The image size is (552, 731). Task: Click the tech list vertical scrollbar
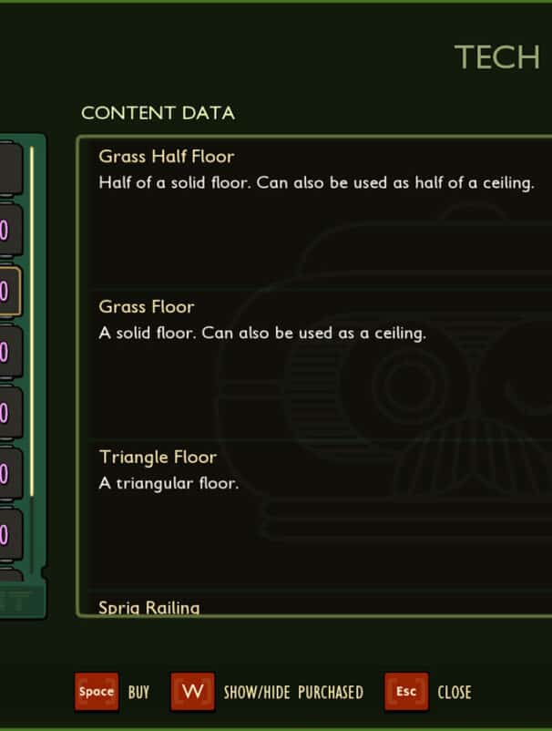(x=32, y=319)
